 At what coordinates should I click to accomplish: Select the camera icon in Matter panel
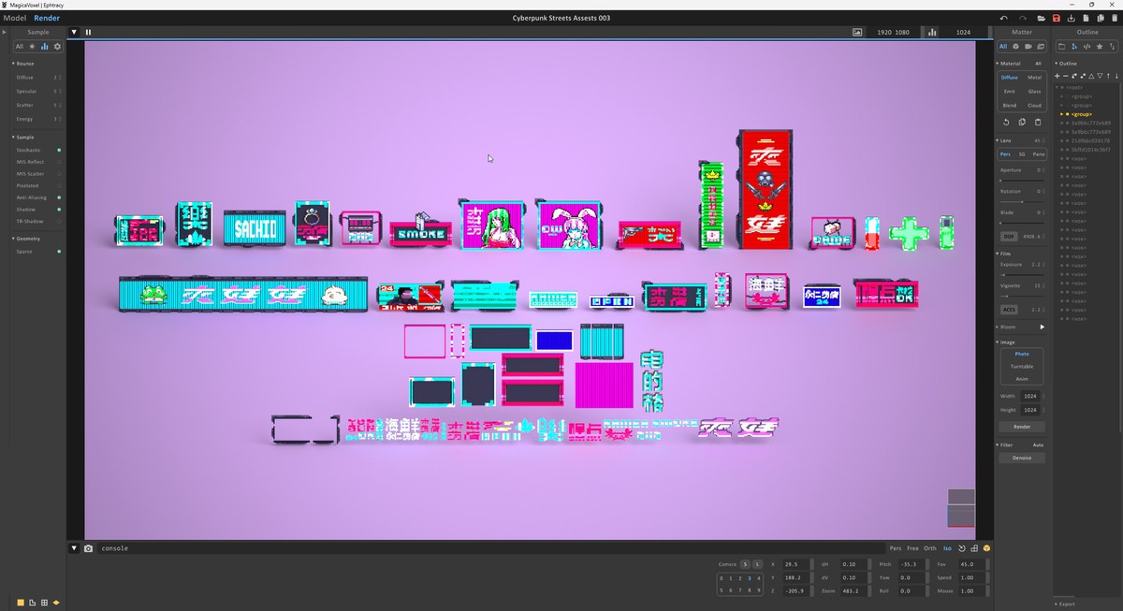[1028, 46]
